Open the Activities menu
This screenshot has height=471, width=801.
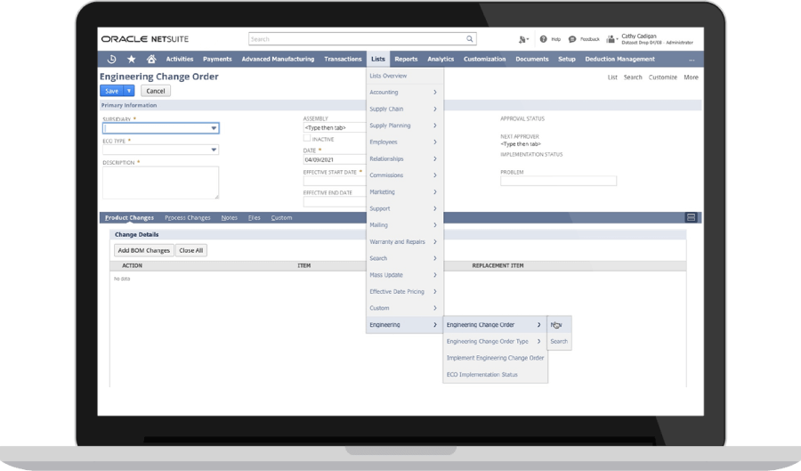click(179, 60)
